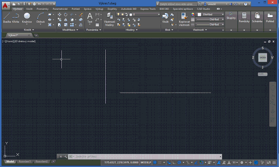The image size is (279, 167).
Task: Click the ViewCube SHORA top face
Action: 263,58
